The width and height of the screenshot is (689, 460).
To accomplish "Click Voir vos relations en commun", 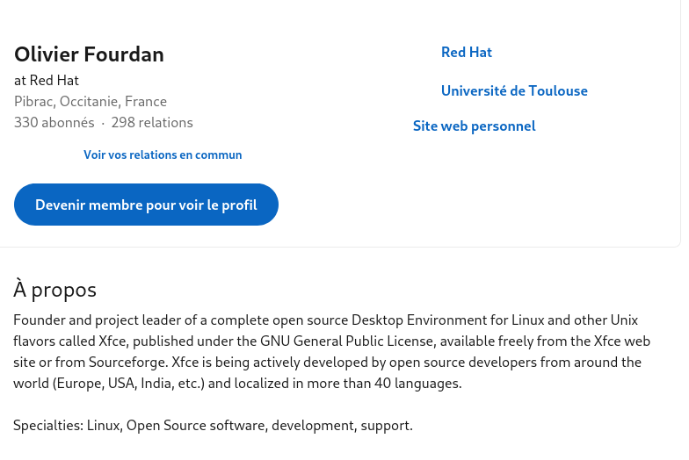I will [x=163, y=155].
